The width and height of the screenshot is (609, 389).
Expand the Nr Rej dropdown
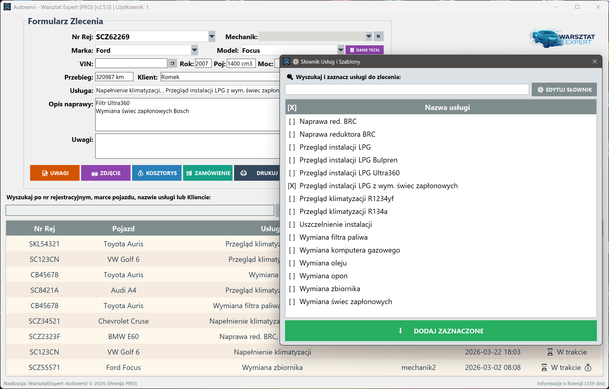(x=212, y=37)
